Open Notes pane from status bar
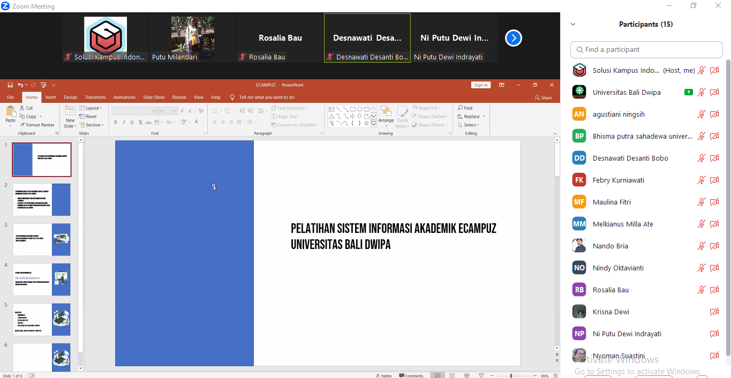 (x=384, y=375)
